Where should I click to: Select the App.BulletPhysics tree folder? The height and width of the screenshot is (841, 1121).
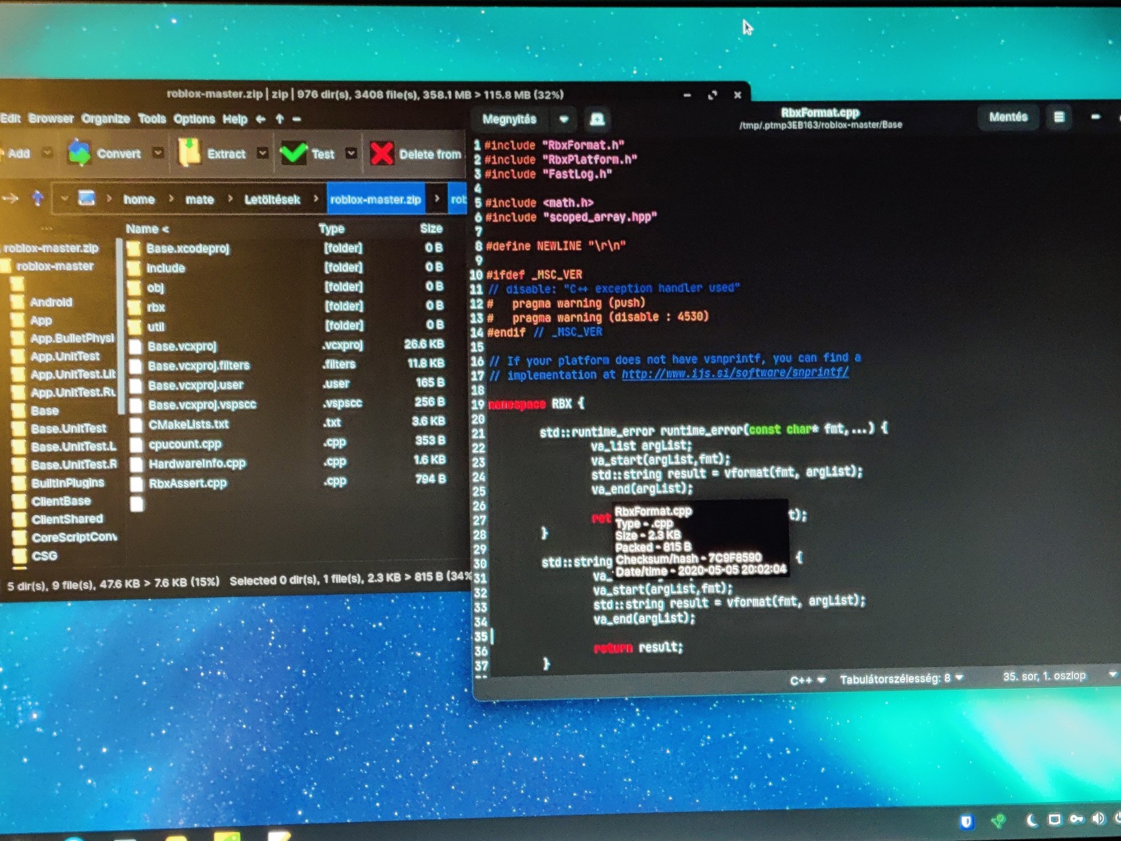(x=72, y=338)
